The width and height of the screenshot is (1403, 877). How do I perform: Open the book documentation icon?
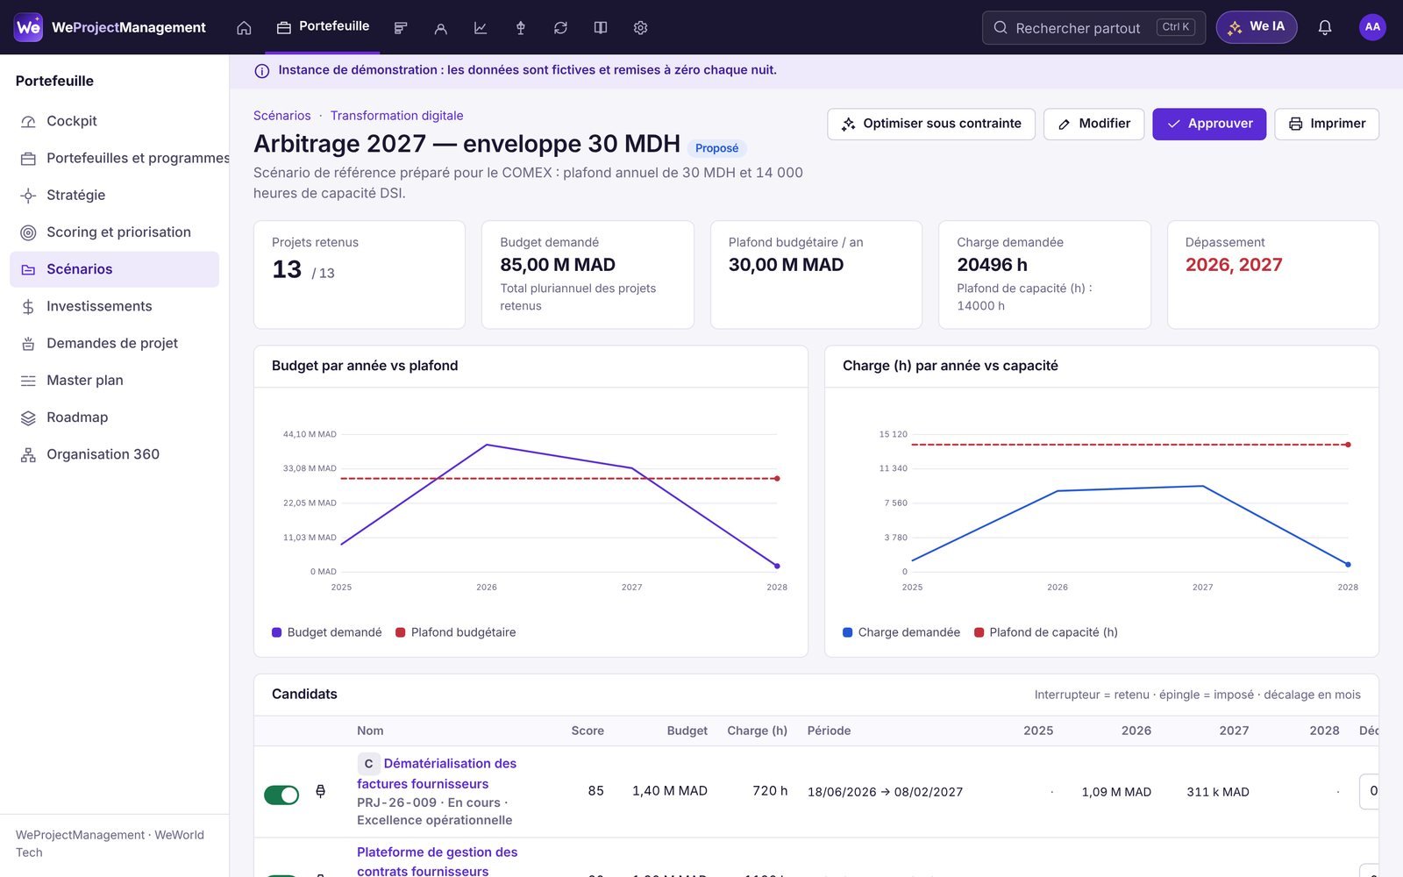point(601,28)
